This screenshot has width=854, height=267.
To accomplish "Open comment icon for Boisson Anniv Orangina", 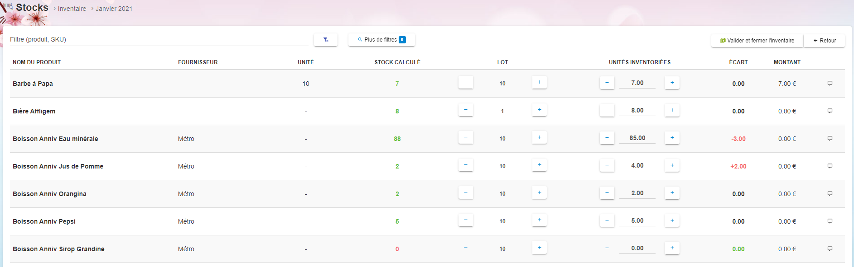I will pos(830,194).
